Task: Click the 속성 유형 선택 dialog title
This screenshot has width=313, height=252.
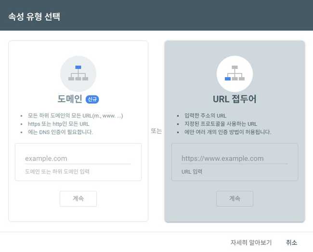Action: pos(34,15)
